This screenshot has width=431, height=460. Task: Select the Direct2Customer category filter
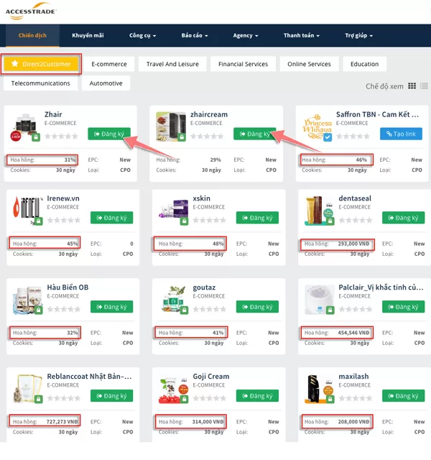pyautogui.click(x=41, y=64)
